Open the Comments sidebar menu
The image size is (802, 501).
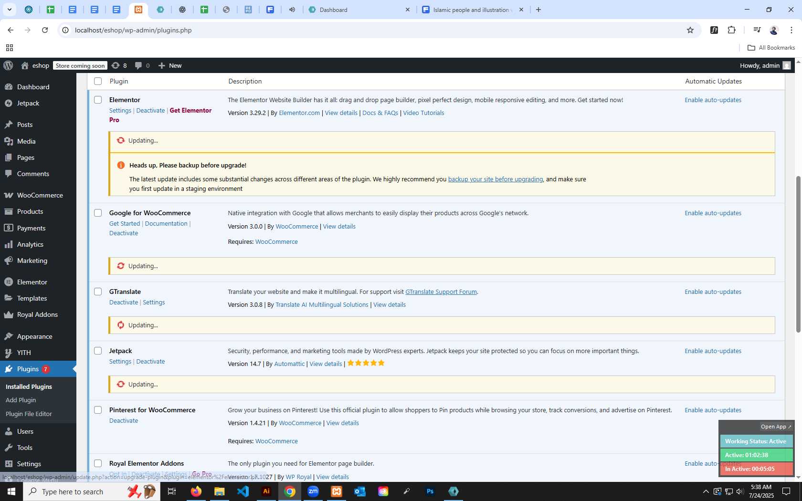tap(33, 174)
